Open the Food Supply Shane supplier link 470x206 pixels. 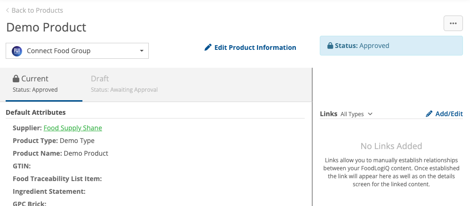(73, 128)
